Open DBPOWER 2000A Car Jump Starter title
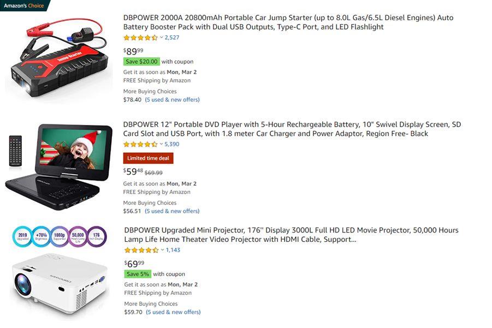Image resolution: width=492 pixels, height=328 pixels. pyautogui.click(x=288, y=22)
